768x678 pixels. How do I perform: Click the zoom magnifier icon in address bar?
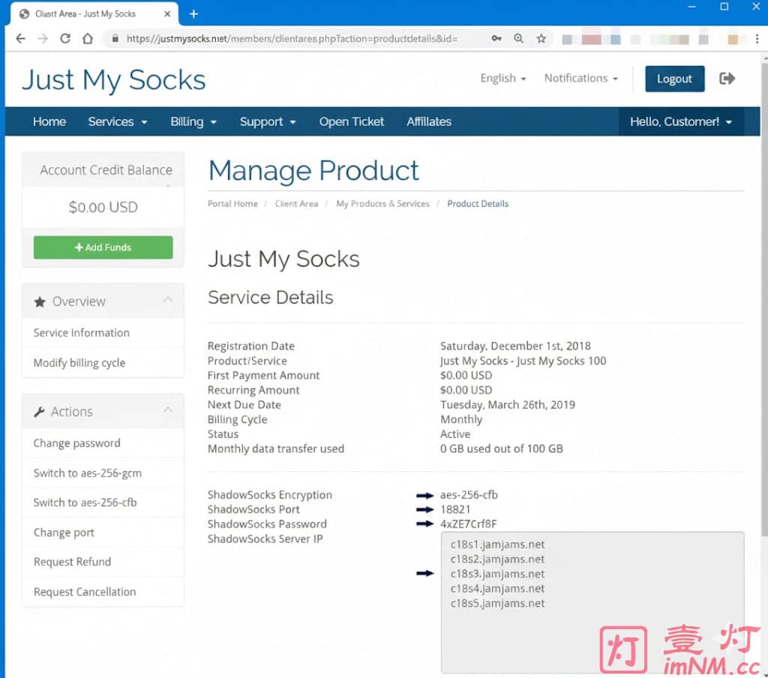coord(519,38)
